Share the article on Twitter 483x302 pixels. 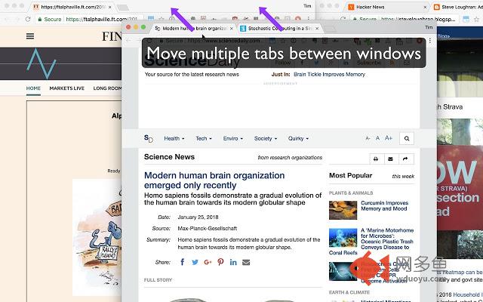[x=195, y=262]
